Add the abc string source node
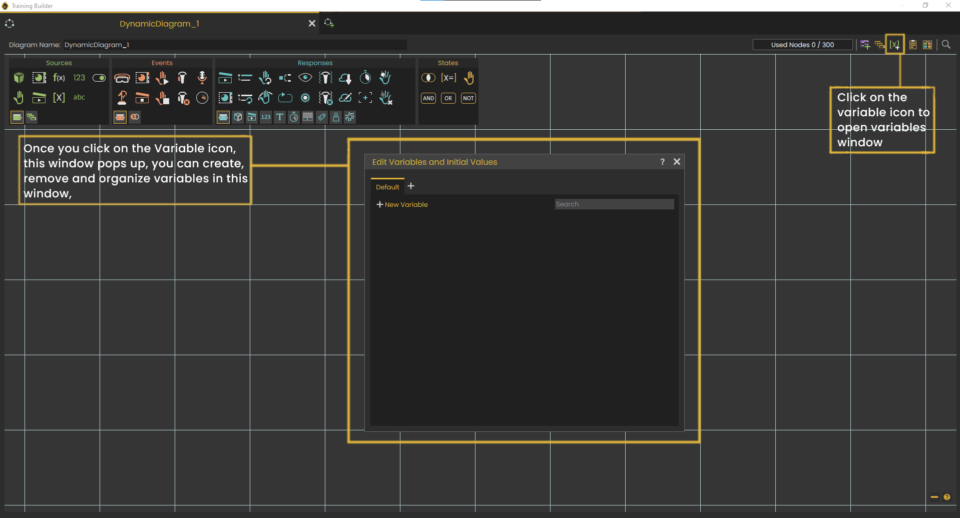Viewport: 960px width, 518px height. coord(79,97)
